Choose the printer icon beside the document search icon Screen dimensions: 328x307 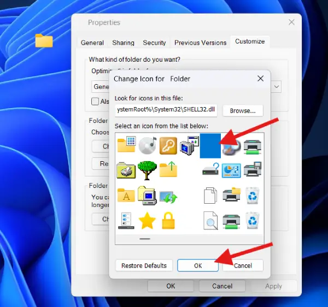coord(231,221)
